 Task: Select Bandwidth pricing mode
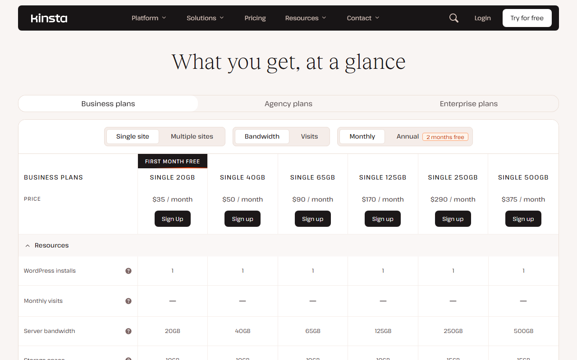click(x=262, y=136)
